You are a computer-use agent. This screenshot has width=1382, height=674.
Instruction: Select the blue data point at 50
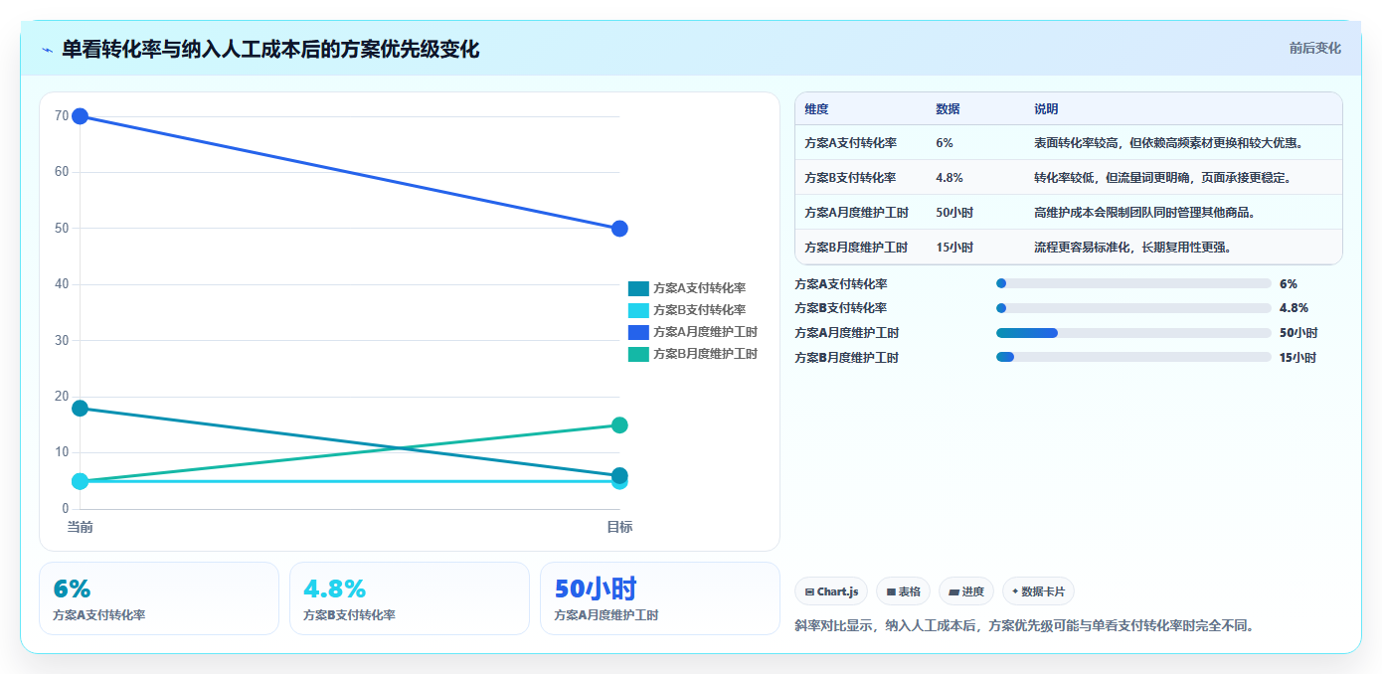click(619, 229)
